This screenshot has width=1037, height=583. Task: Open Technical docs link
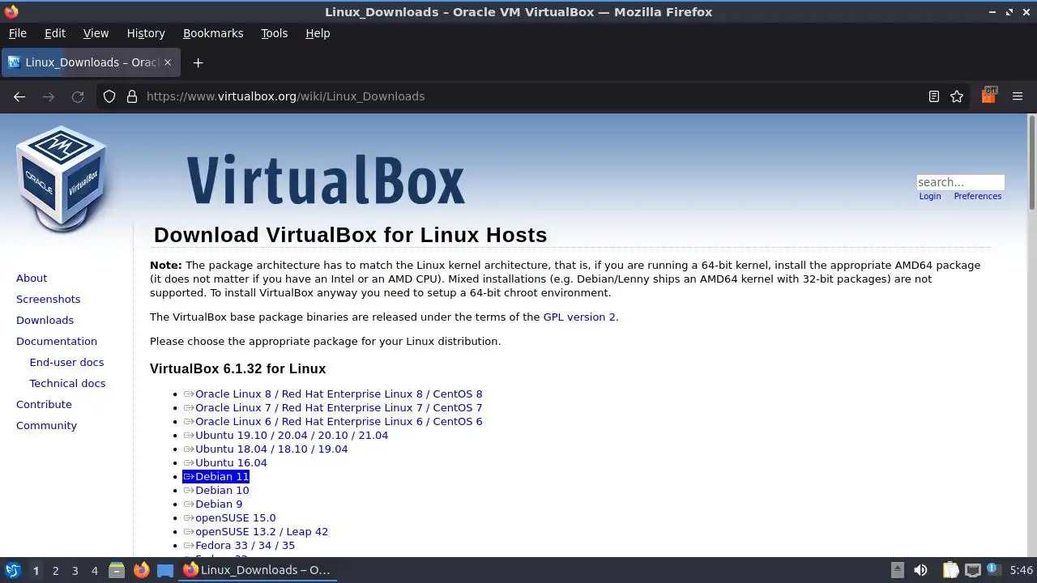click(67, 383)
